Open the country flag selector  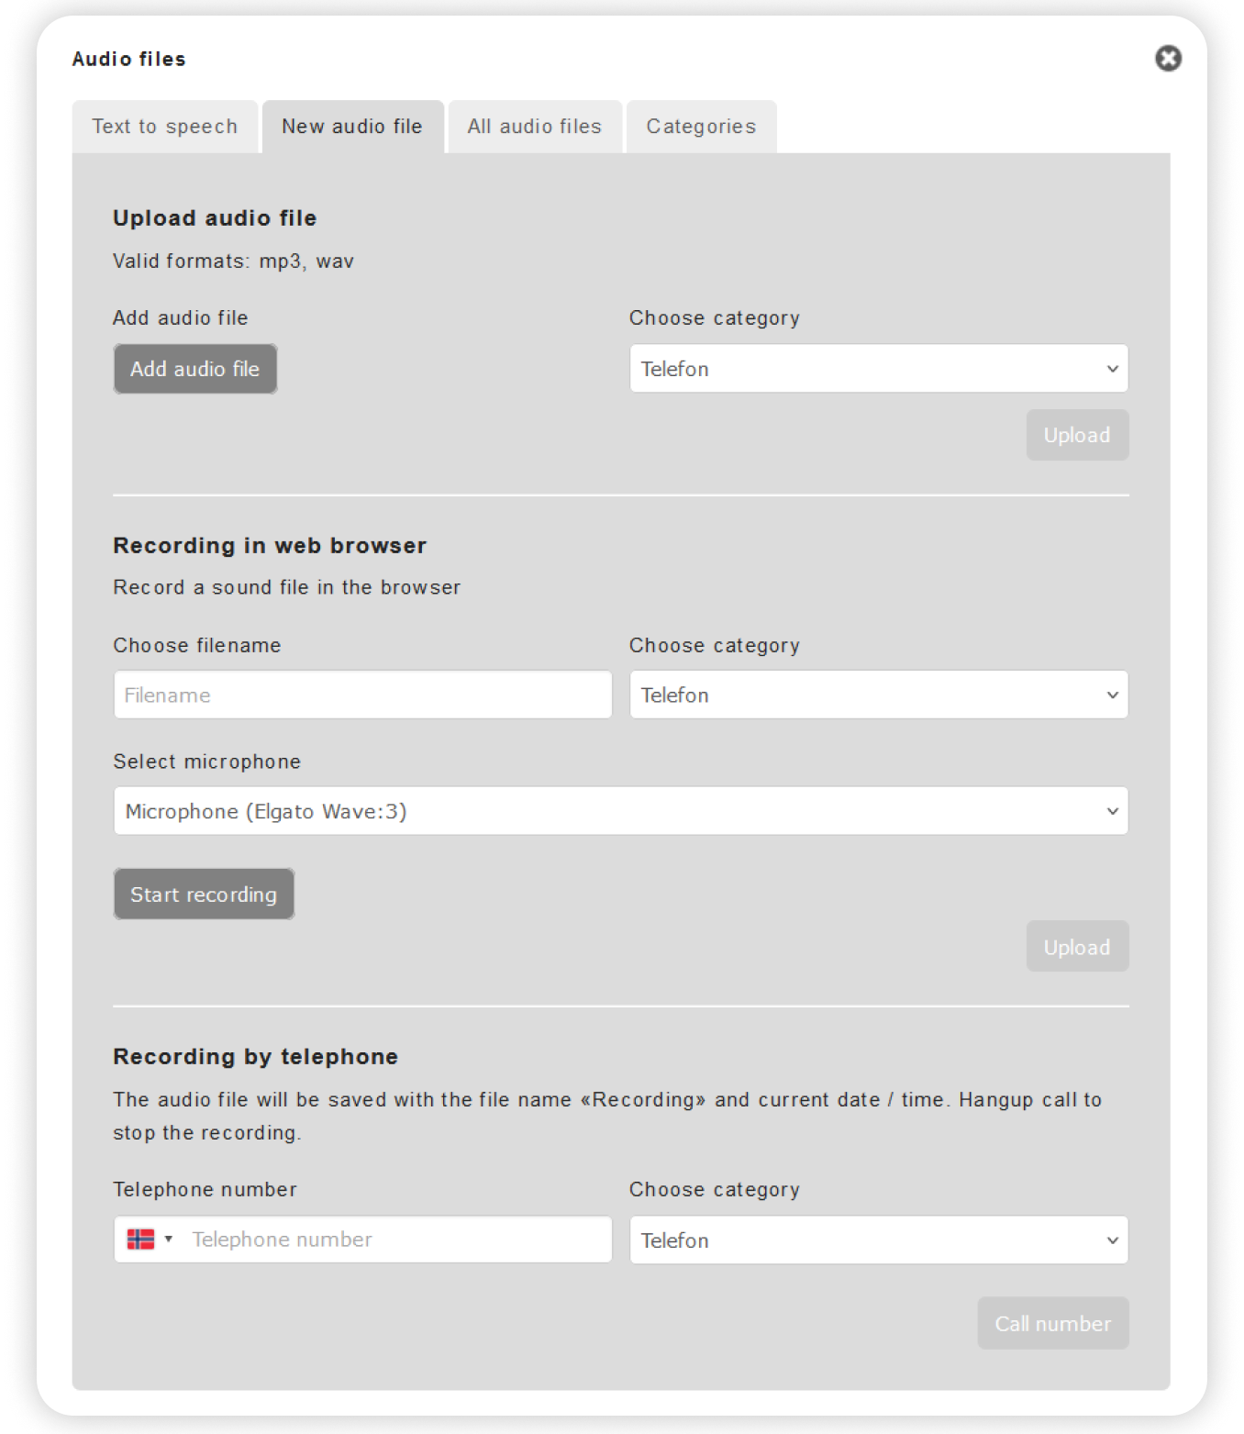(x=150, y=1239)
